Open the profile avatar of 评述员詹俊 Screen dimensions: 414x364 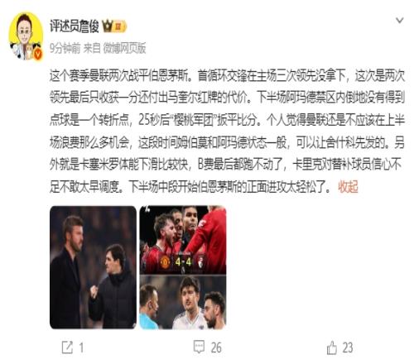click(26, 36)
